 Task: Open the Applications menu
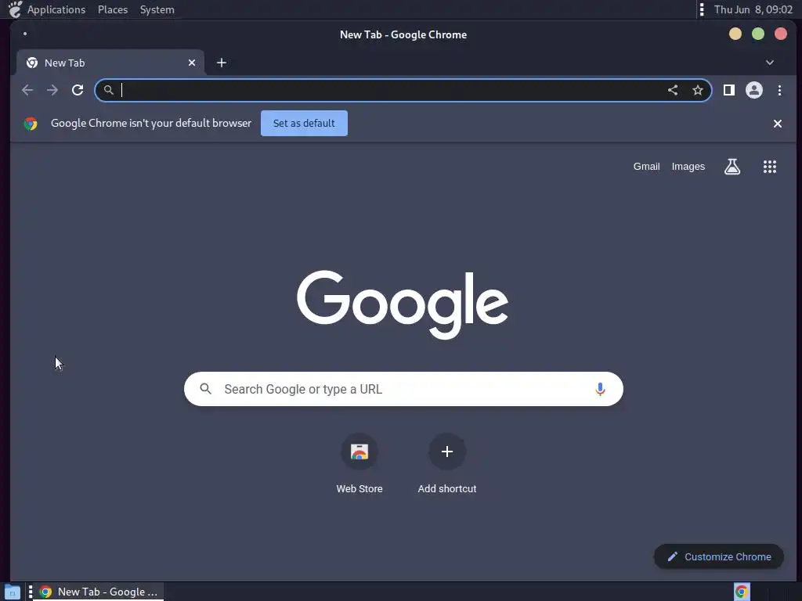56,9
